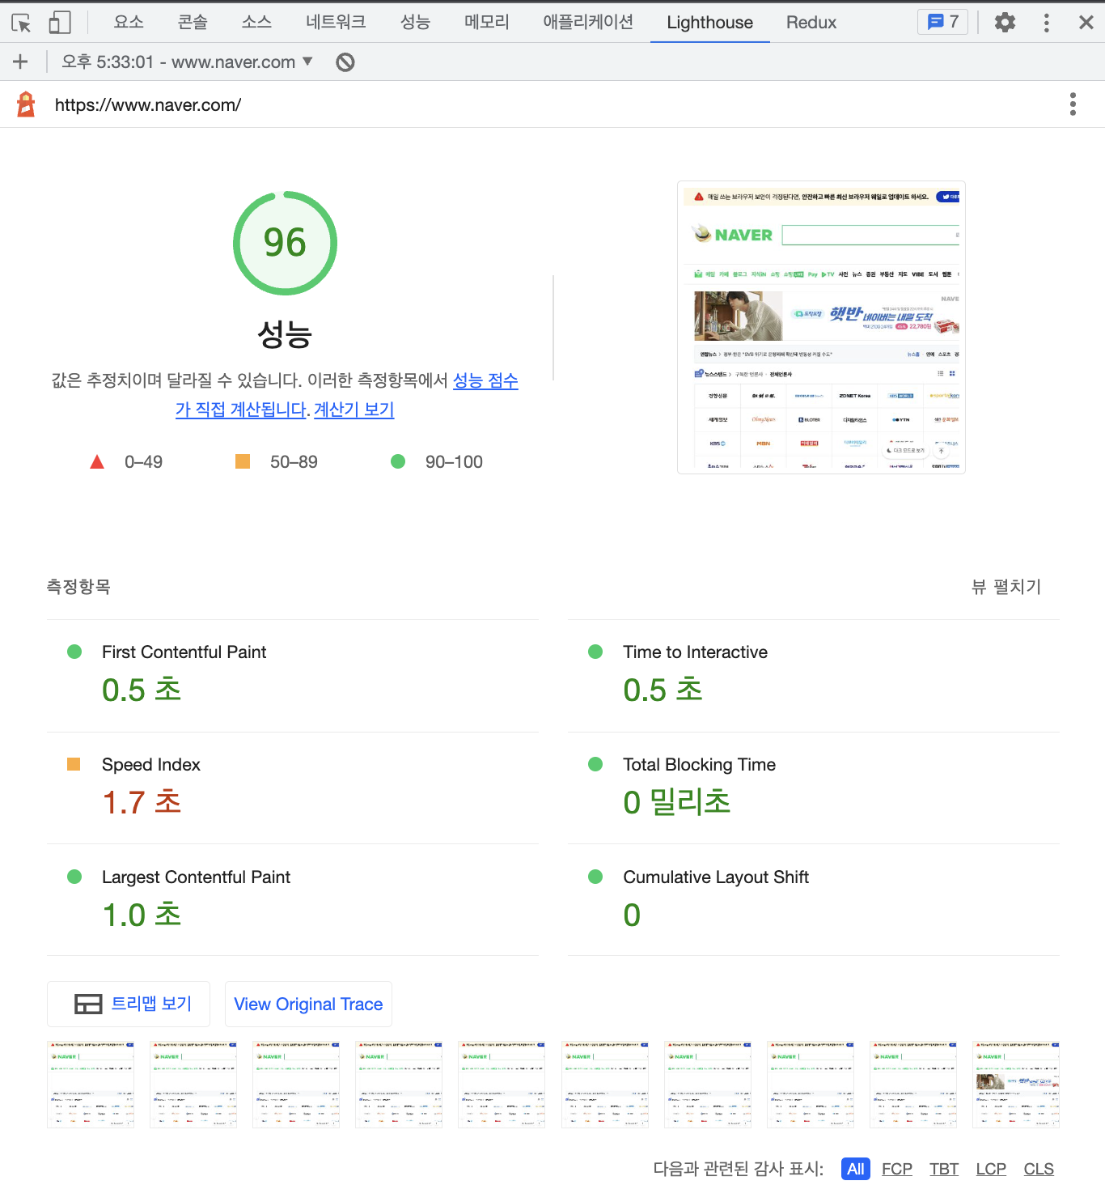Click Total Blocking Time metric
The image size is (1105, 1185).
pyautogui.click(x=814, y=788)
